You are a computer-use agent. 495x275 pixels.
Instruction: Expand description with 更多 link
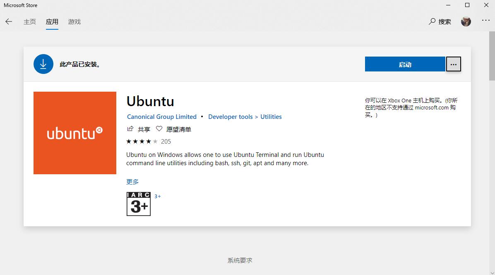132,182
